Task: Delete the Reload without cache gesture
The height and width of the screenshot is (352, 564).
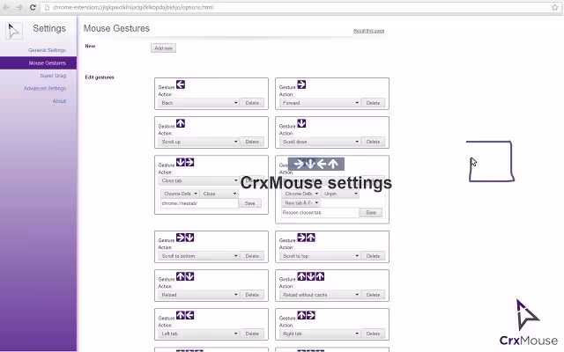Action: point(373,295)
